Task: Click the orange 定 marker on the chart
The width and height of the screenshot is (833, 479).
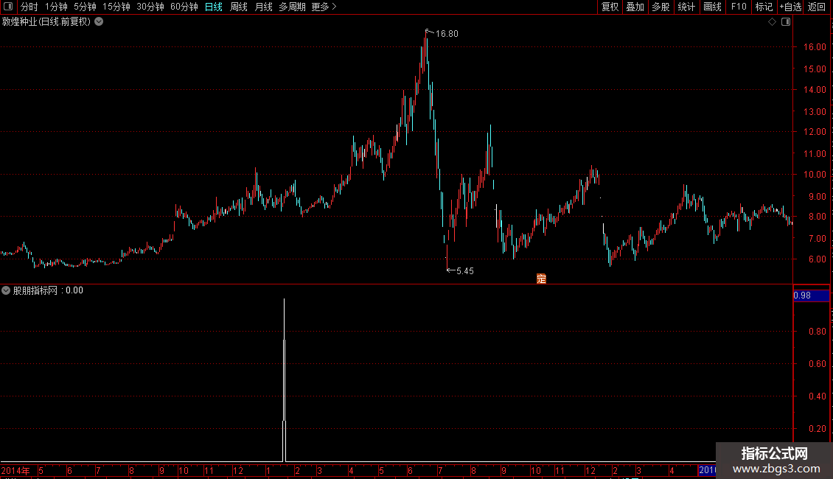Action: (x=541, y=279)
